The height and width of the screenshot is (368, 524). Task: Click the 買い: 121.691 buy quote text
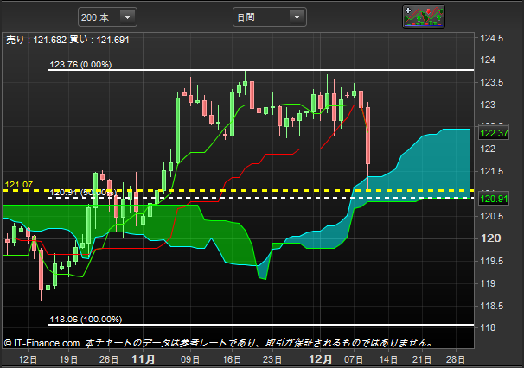point(99,40)
